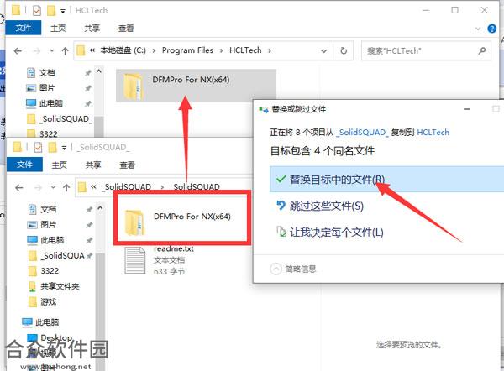The width and height of the screenshot is (504, 371).
Task: Click sidebar scroll-up arrow in _SolidSQUAD_ window
Action: tap(100, 208)
